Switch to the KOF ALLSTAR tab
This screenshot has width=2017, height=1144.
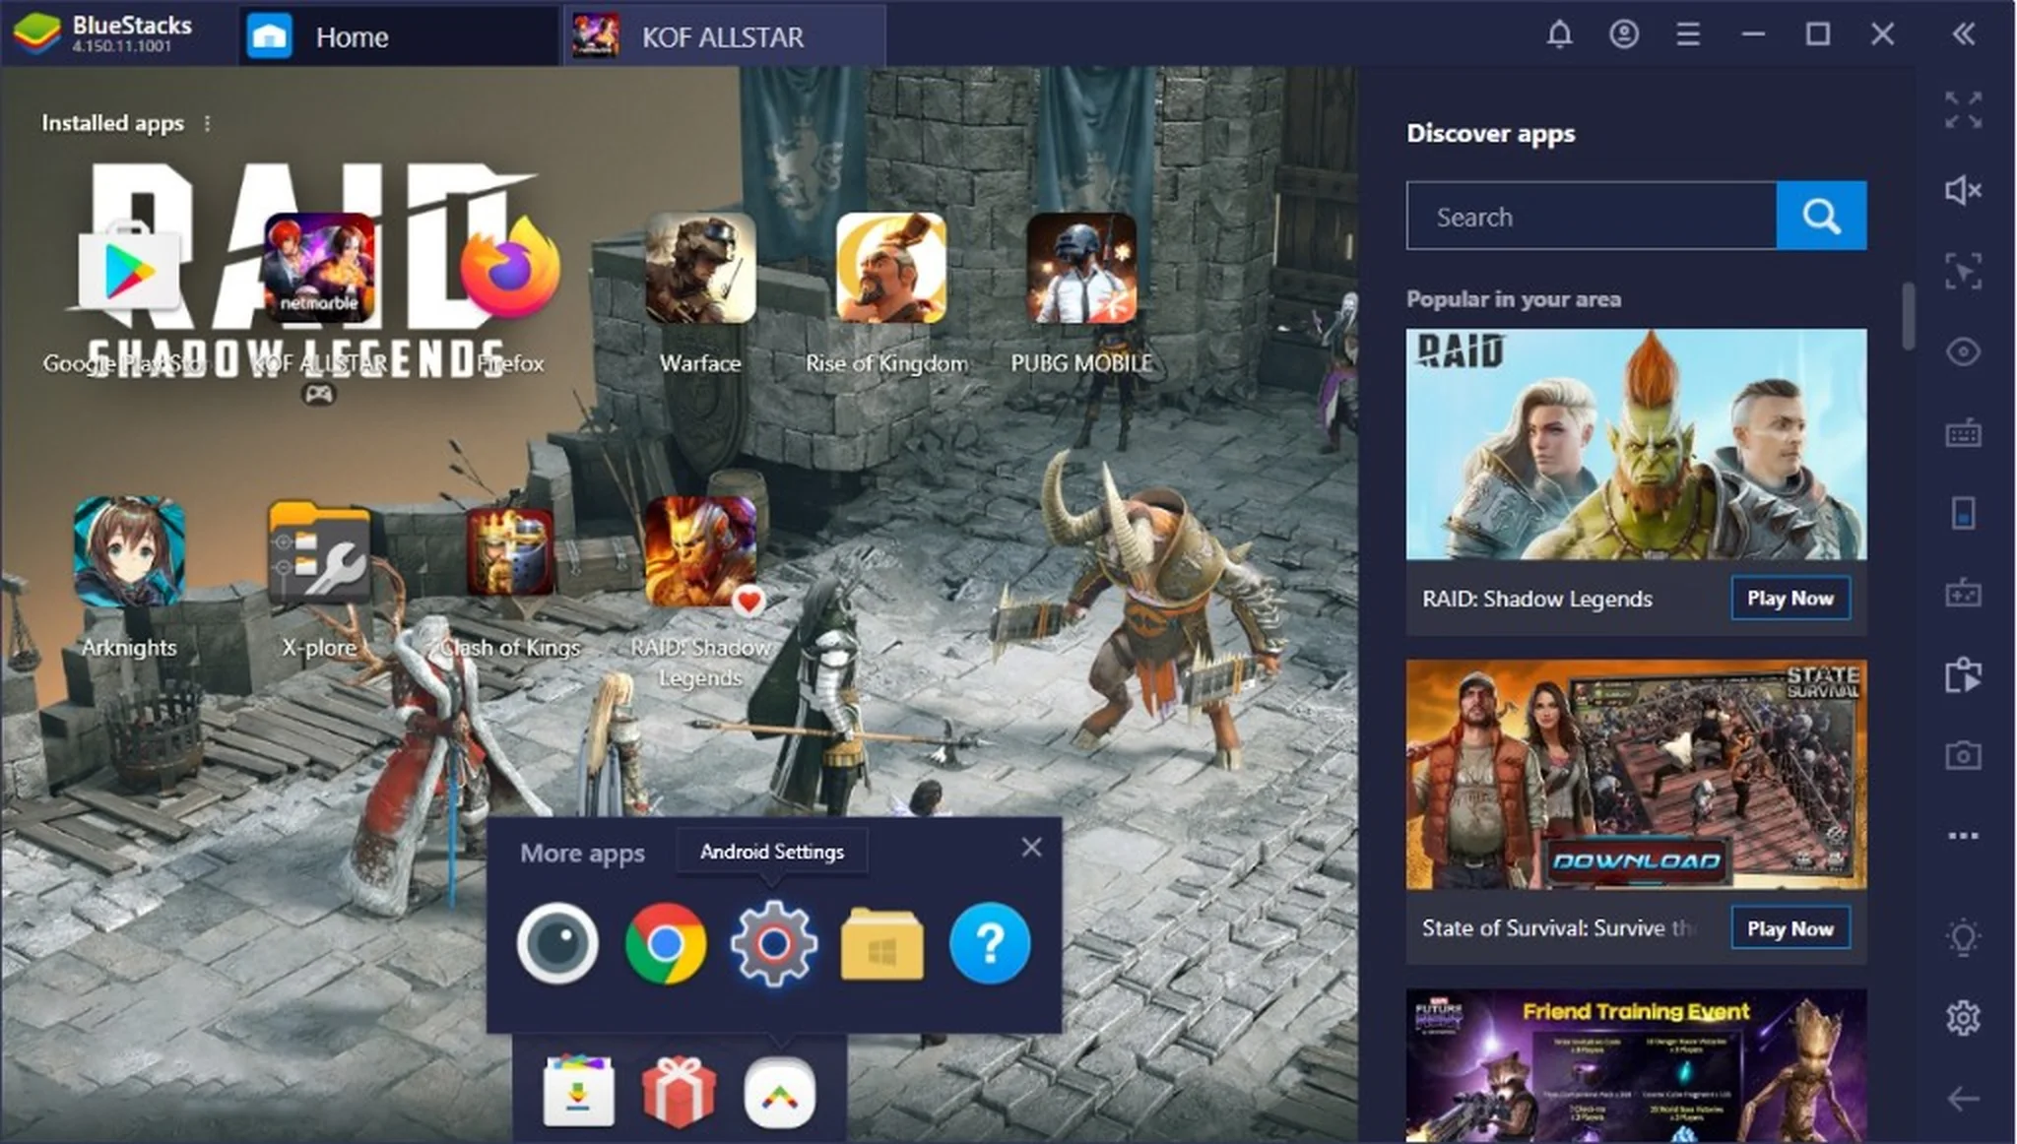pos(724,36)
